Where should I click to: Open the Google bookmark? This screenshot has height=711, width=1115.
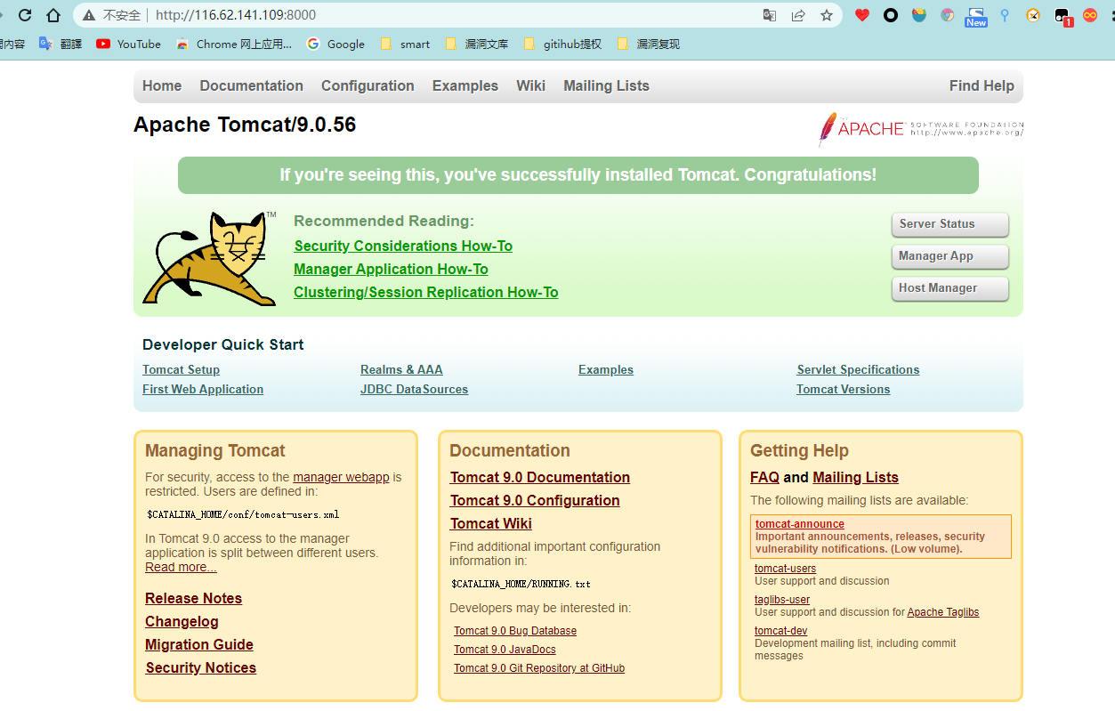pos(335,44)
